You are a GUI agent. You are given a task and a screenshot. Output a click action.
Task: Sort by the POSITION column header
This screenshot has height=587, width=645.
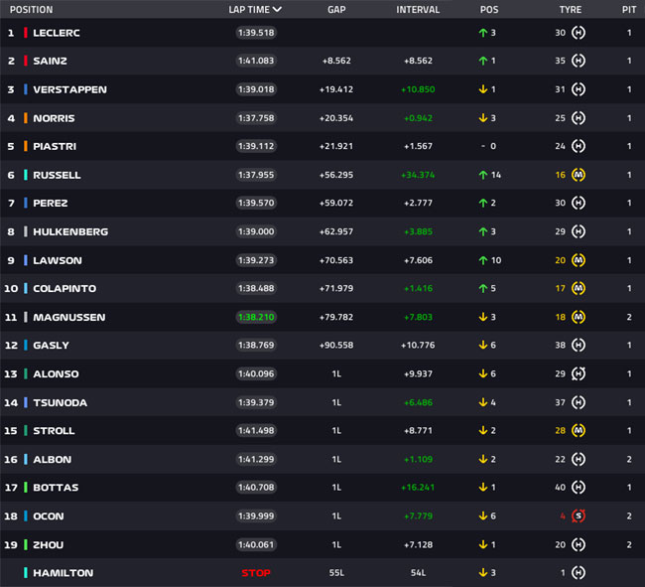[x=32, y=10]
